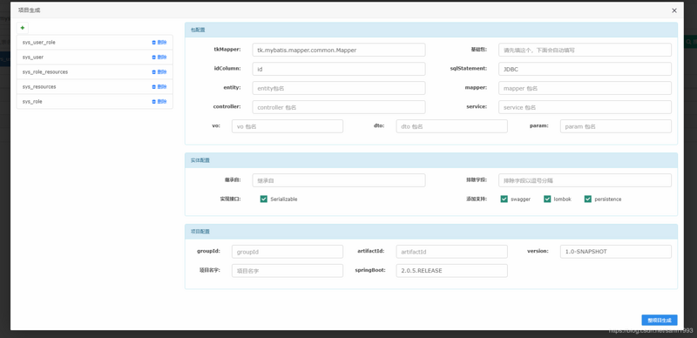The width and height of the screenshot is (697, 338).
Task: Click the green plus add-table icon
Action: point(23,28)
